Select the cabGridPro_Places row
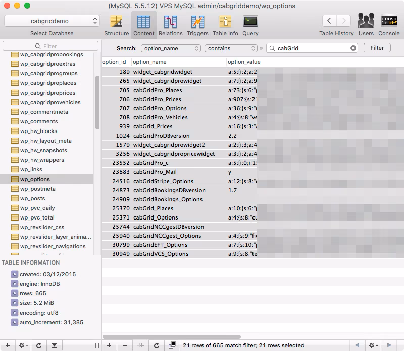Viewport: 404px width, 351px height. click(252, 90)
